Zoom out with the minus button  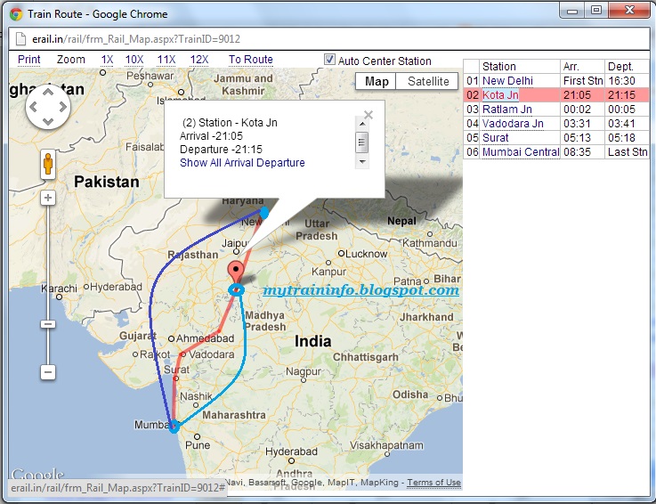[48, 371]
